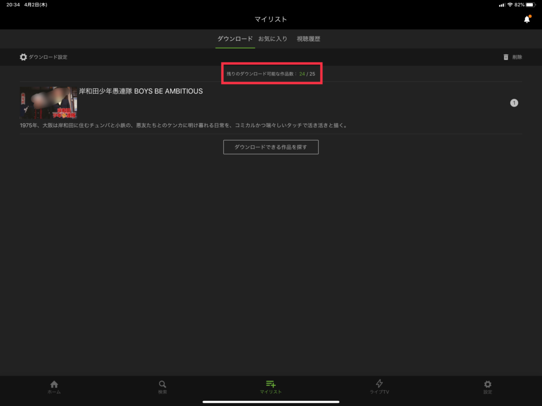The height and width of the screenshot is (406, 542).
Task: Open the 岸和田少年愚連隊 thumbnail
Action: tap(48, 103)
